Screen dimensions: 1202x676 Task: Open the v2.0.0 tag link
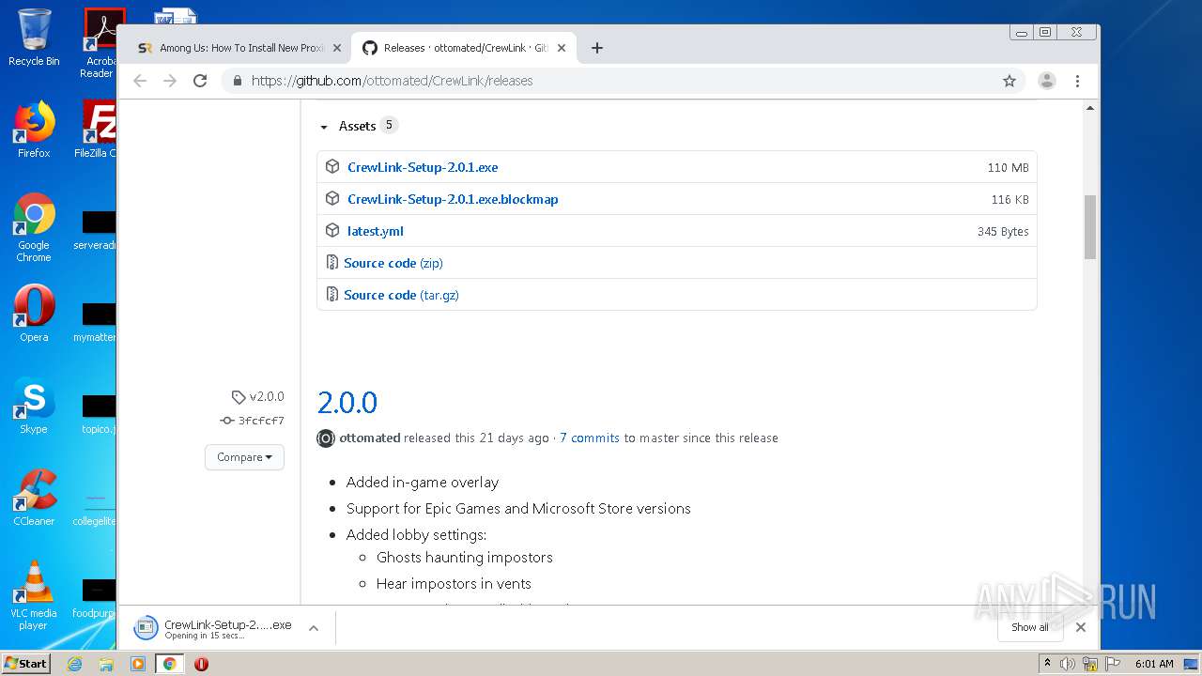pyautogui.click(x=258, y=396)
